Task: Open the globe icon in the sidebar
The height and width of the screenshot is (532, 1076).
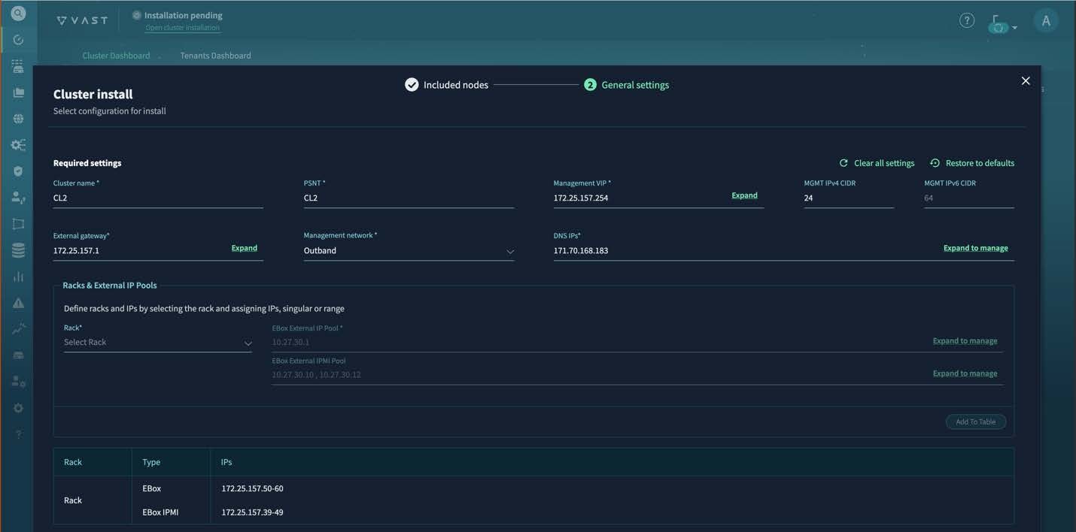Action: pyautogui.click(x=18, y=119)
